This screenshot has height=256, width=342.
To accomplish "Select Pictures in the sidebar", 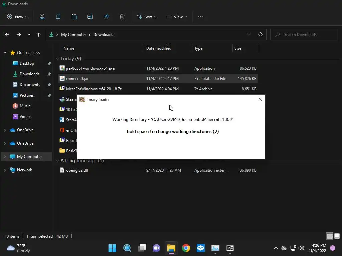I will (x=27, y=95).
